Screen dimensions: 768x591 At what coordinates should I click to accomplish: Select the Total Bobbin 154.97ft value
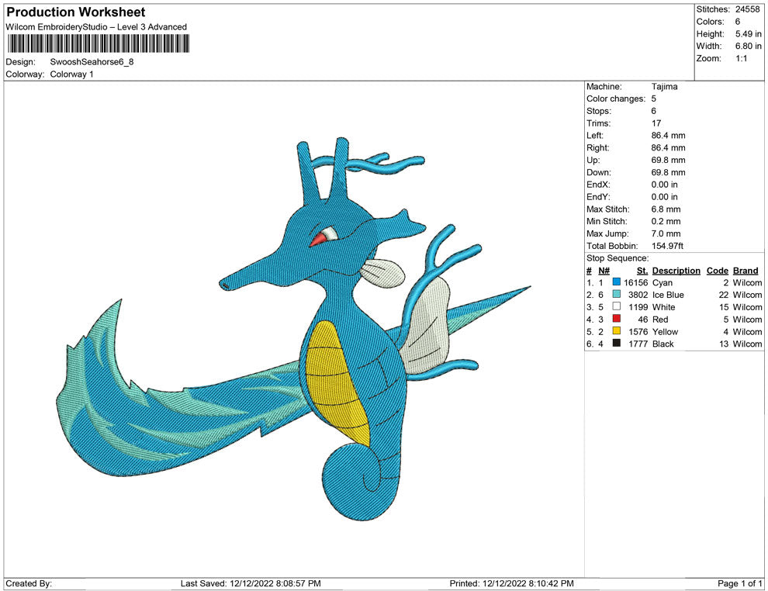[667, 246]
